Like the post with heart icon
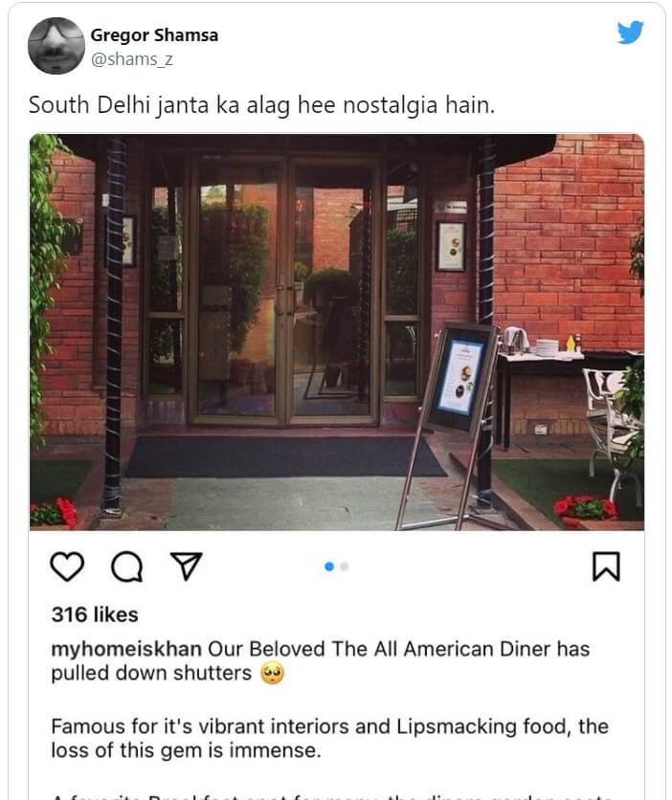This screenshot has width=672, height=800. (67, 567)
